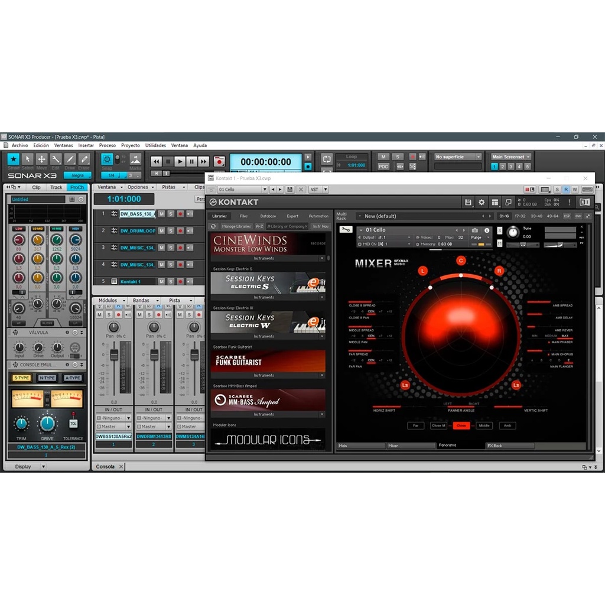Image resolution: width=605 pixels, height=605 pixels.
Task: Rewind the transport
Action: click(156, 162)
